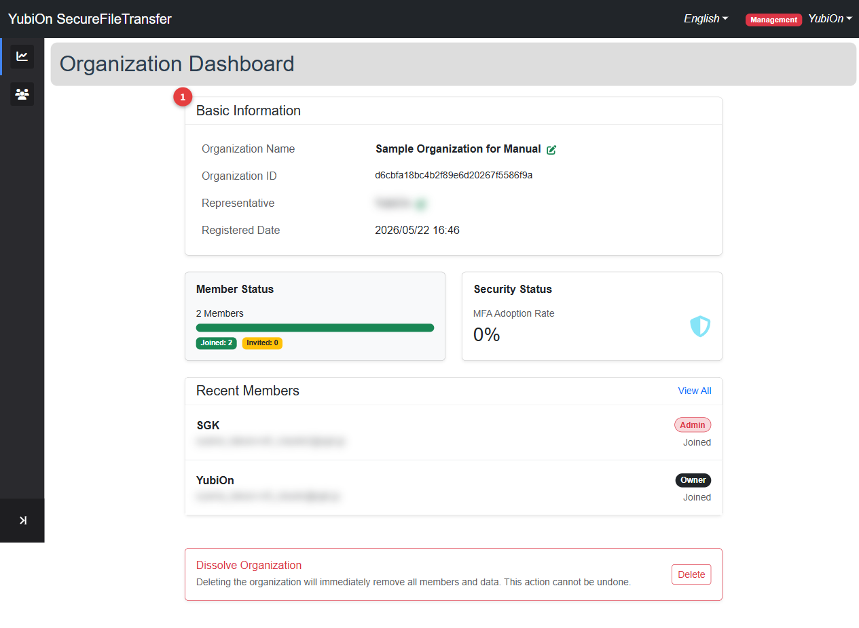Click the Sample Organization for Manual name
Viewport: 859px width, 628px height.
coord(458,149)
